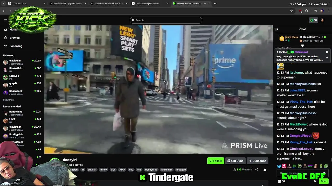This screenshot has height=186, width=332.
Task: Select the funny tag
Action: pos(103,170)
